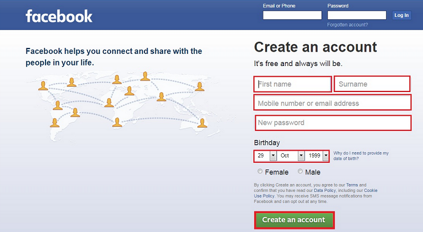Click the Surname field
The width and height of the screenshot is (423, 232).
tap(372, 84)
